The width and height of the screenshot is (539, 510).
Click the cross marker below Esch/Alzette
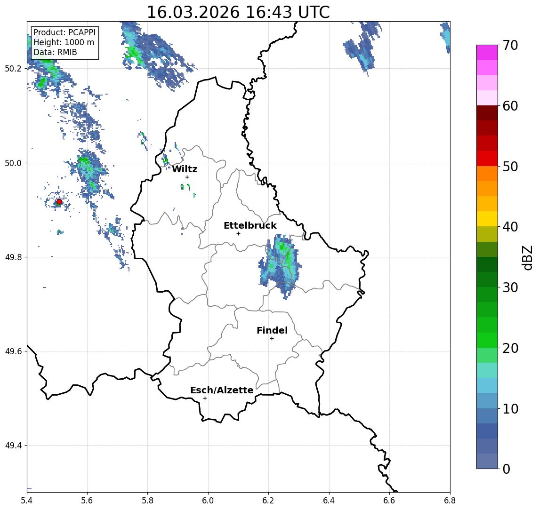click(205, 398)
